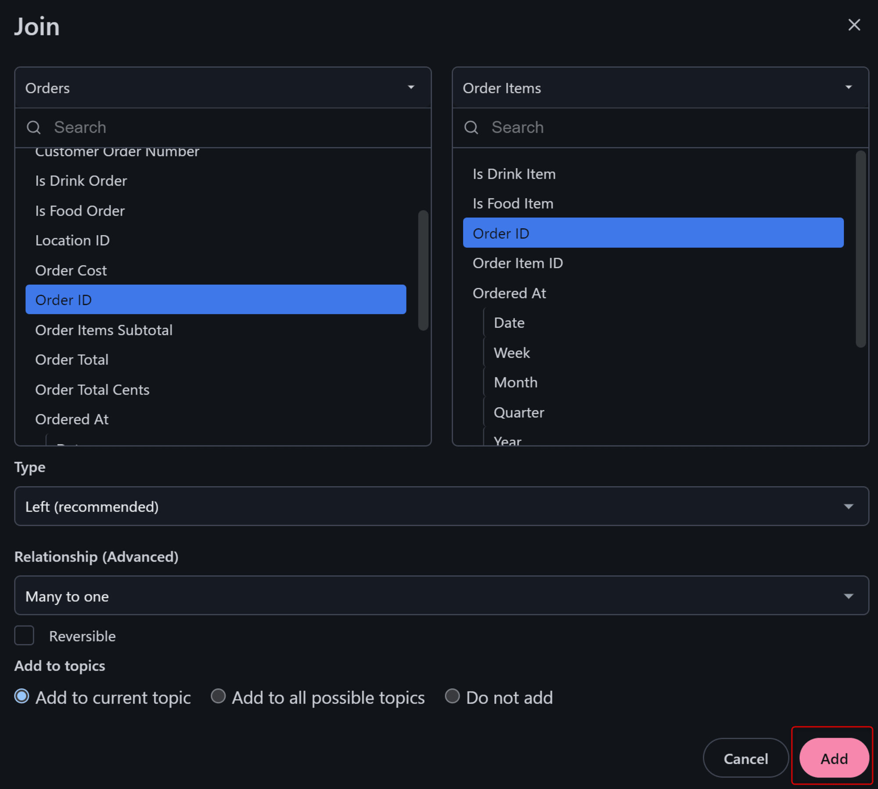Select Ordered At in Orders list
This screenshot has width=878, height=789.
tap(216, 420)
